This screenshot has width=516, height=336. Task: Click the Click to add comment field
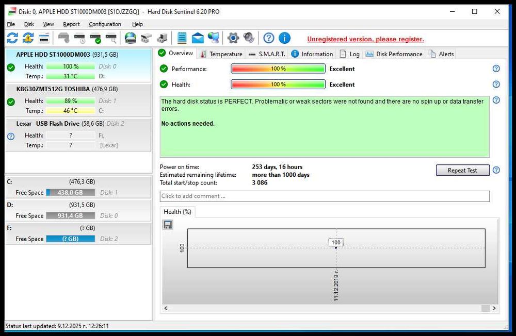(x=325, y=196)
